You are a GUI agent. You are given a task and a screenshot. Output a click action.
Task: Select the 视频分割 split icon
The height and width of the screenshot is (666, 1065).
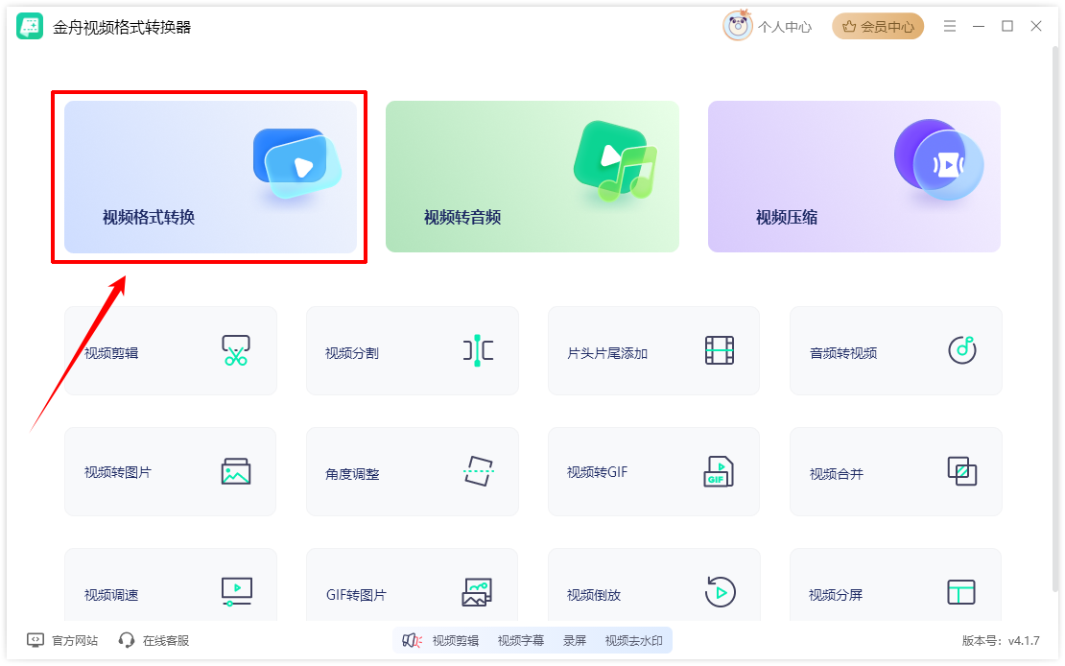click(478, 350)
